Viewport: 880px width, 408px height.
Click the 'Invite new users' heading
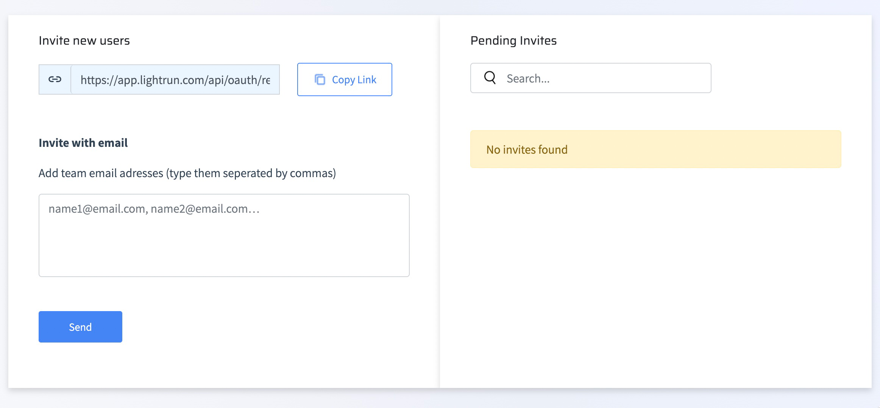84,40
